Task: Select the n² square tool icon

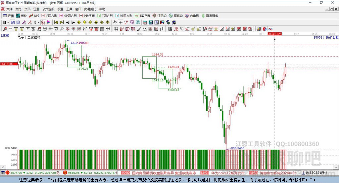Action: pyautogui.click(x=56, y=29)
